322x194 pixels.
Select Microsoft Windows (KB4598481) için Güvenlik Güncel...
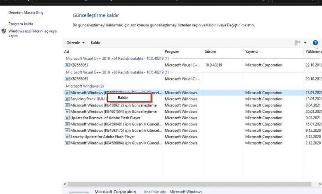point(116,124)
